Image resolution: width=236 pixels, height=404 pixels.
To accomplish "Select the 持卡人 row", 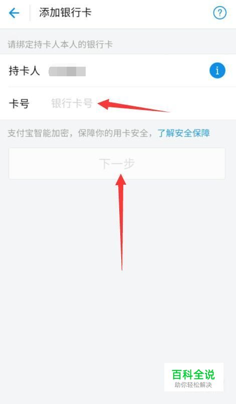I will [118, 71].
